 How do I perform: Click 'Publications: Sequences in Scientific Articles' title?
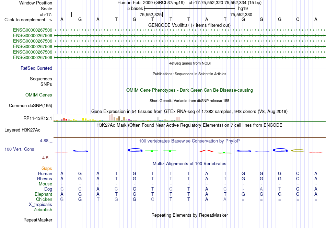(189, 74)
